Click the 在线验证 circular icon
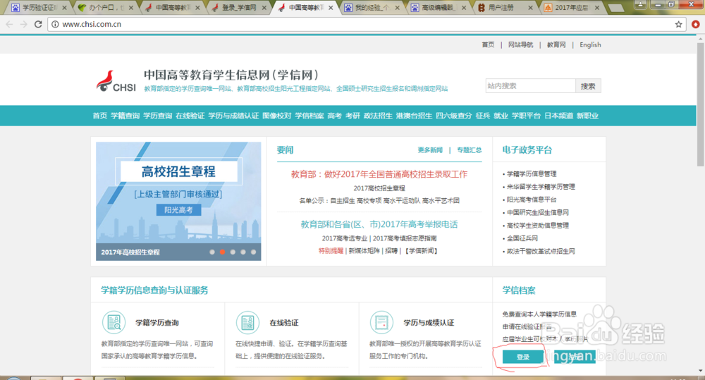Viewport: 705px width, 380px height. point(247,322)
